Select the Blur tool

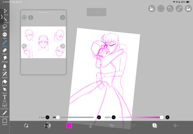click(x=5, y=67)
